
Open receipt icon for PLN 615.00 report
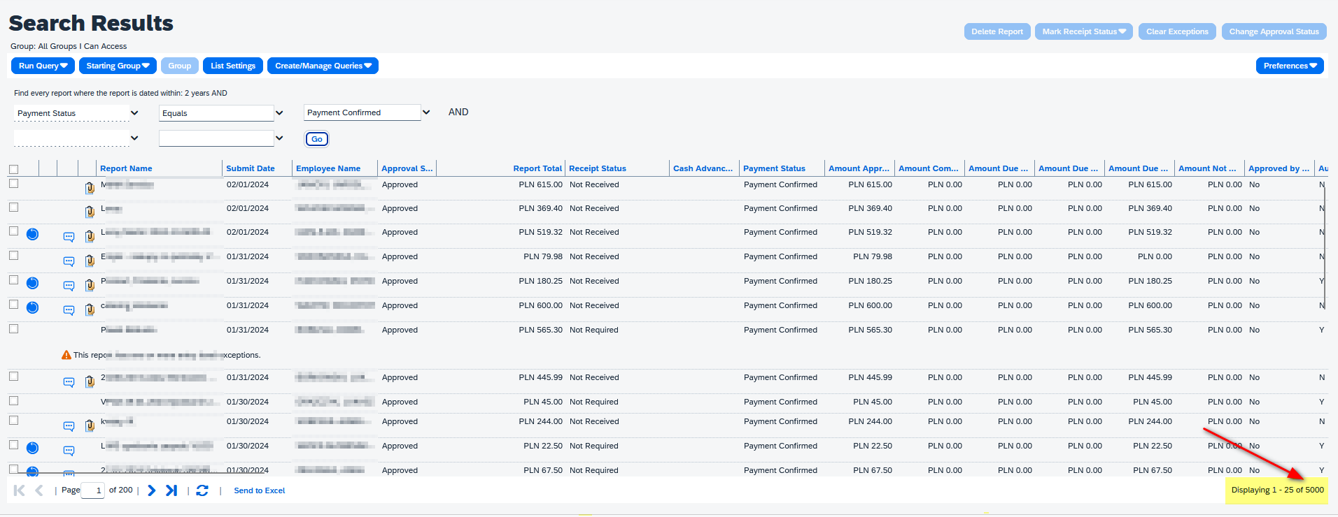[x=90, y=188]
